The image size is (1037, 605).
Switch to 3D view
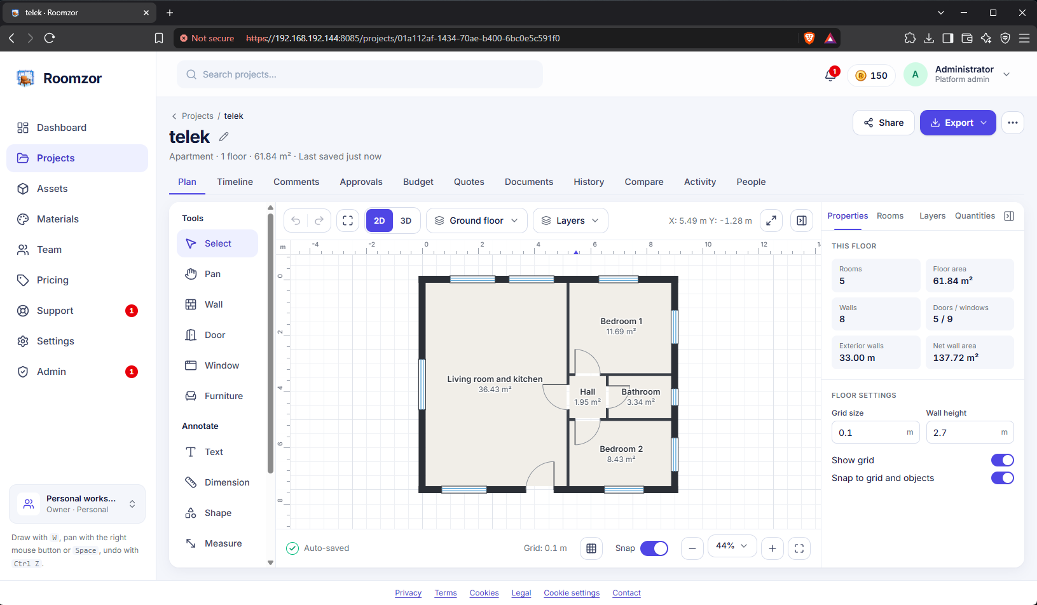coord(406,221)
